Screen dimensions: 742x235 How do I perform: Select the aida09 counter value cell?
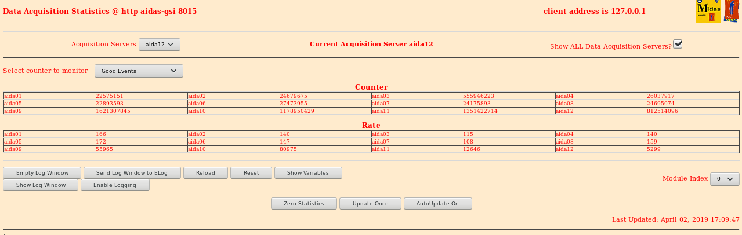point(113,111)
